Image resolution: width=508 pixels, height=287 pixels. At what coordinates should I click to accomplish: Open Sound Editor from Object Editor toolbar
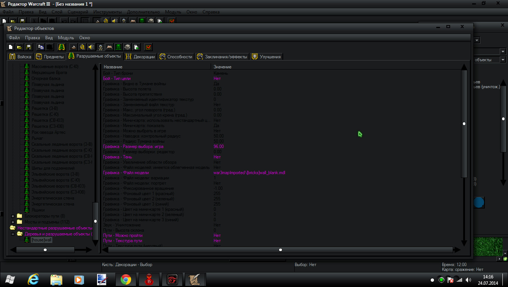point(91,47)
